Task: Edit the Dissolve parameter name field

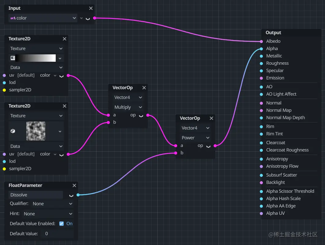Action: [35, 195]
